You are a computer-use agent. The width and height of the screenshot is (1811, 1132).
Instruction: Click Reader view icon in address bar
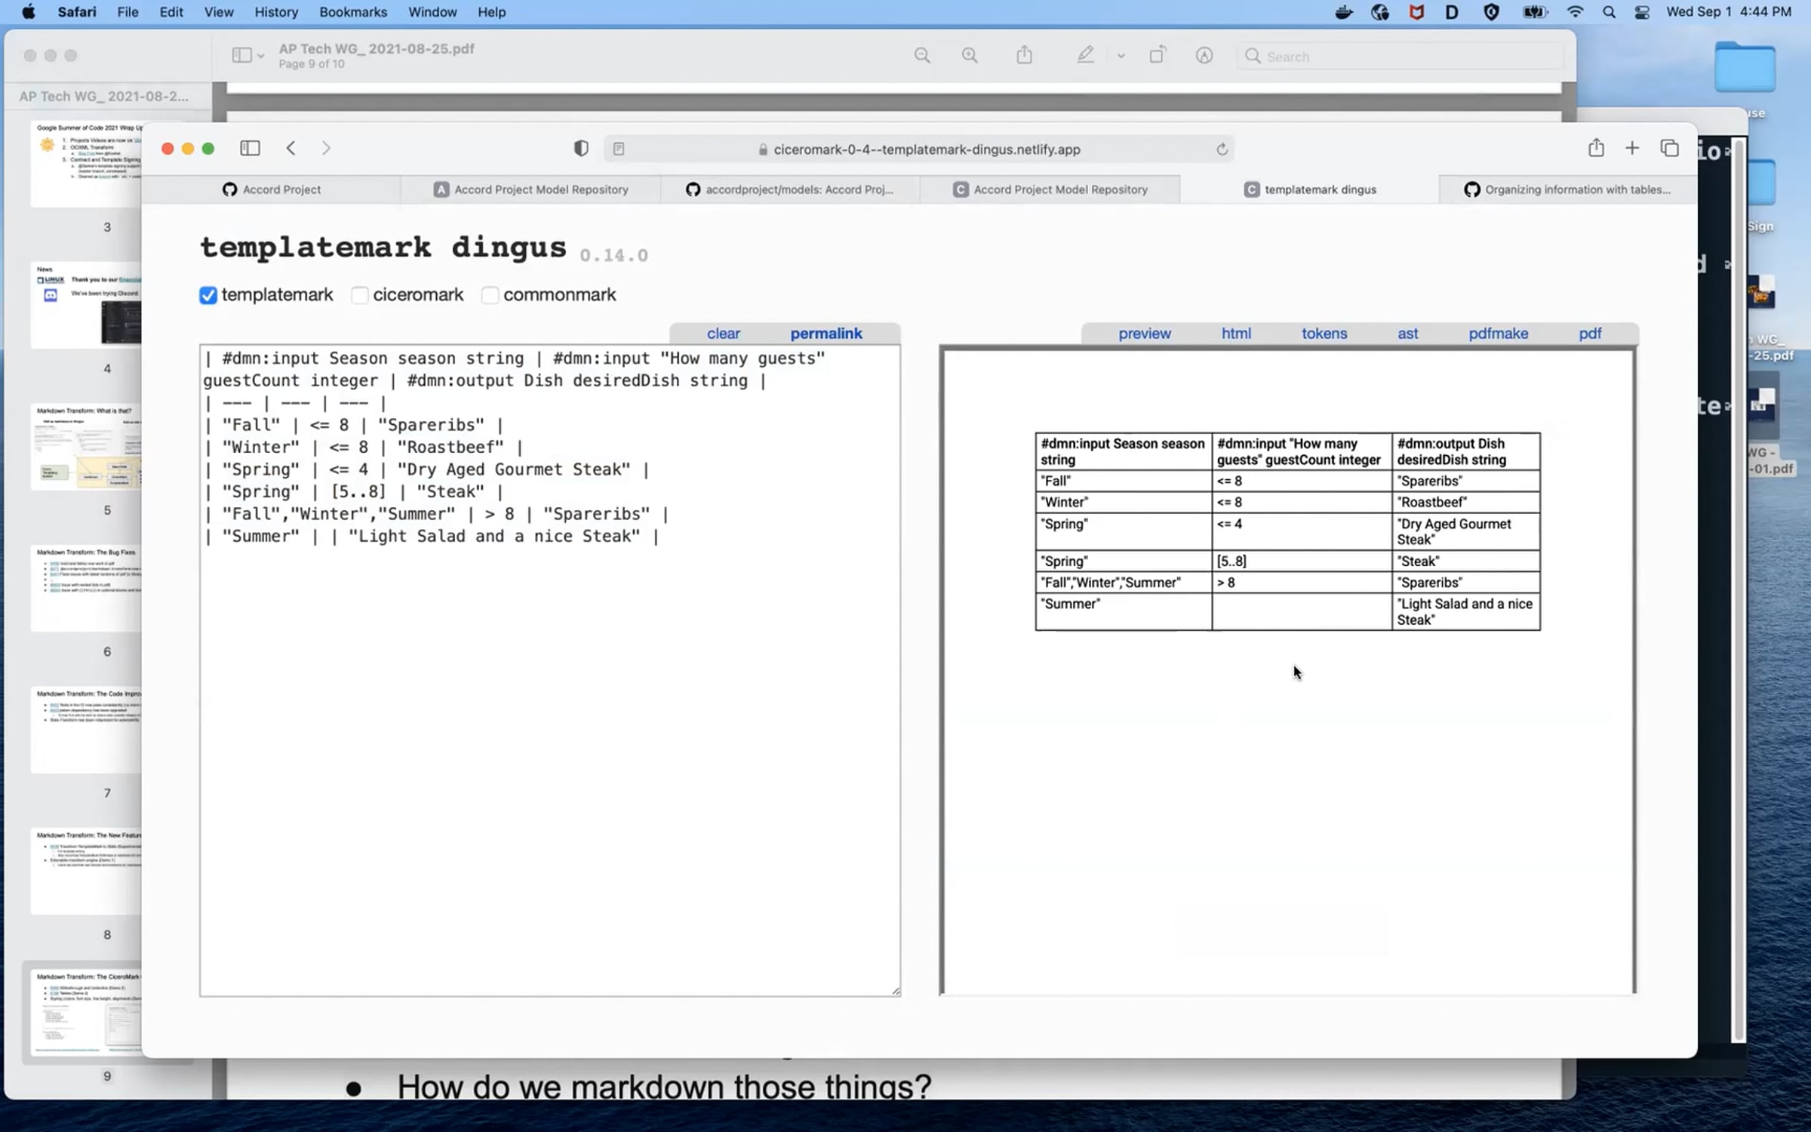click(619, 149)
